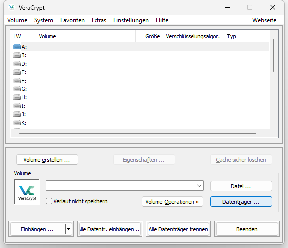Click the horizontal scrollbar of drive list
The width and height of the screenshot is (288, 248).
pos(138,133)
